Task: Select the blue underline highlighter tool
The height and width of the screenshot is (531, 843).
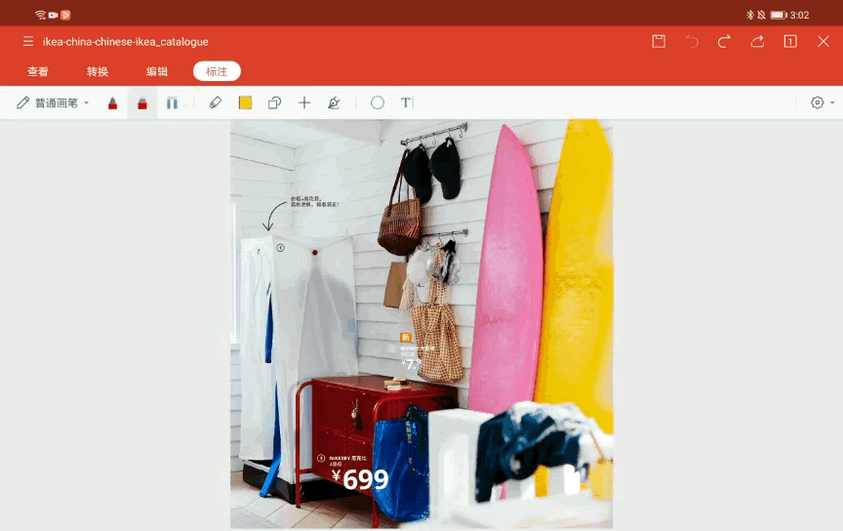Action: (172, 102)
